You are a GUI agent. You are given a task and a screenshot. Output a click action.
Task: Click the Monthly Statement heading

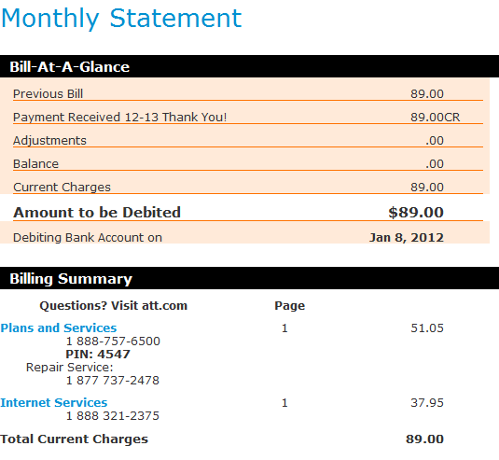[x=121, y=19]
